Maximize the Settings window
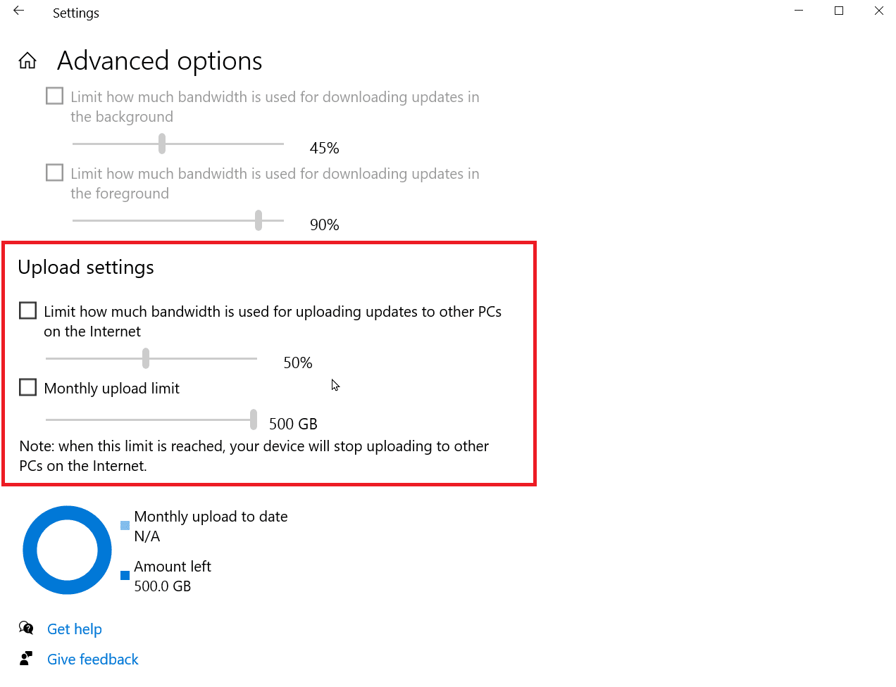 click(x=839, y=11)
